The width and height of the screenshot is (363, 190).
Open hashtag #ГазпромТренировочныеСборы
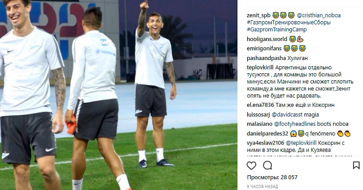click(289, 23)
